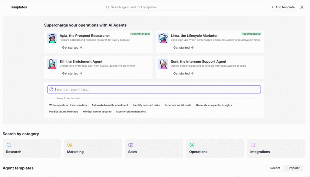Open the sidebar with the hamburger menu
The height and width of the screenshot is (177, 310).
pos(5,7)
